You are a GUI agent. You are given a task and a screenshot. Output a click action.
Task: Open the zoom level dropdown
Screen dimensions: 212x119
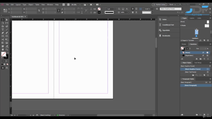tap(80, 5)
